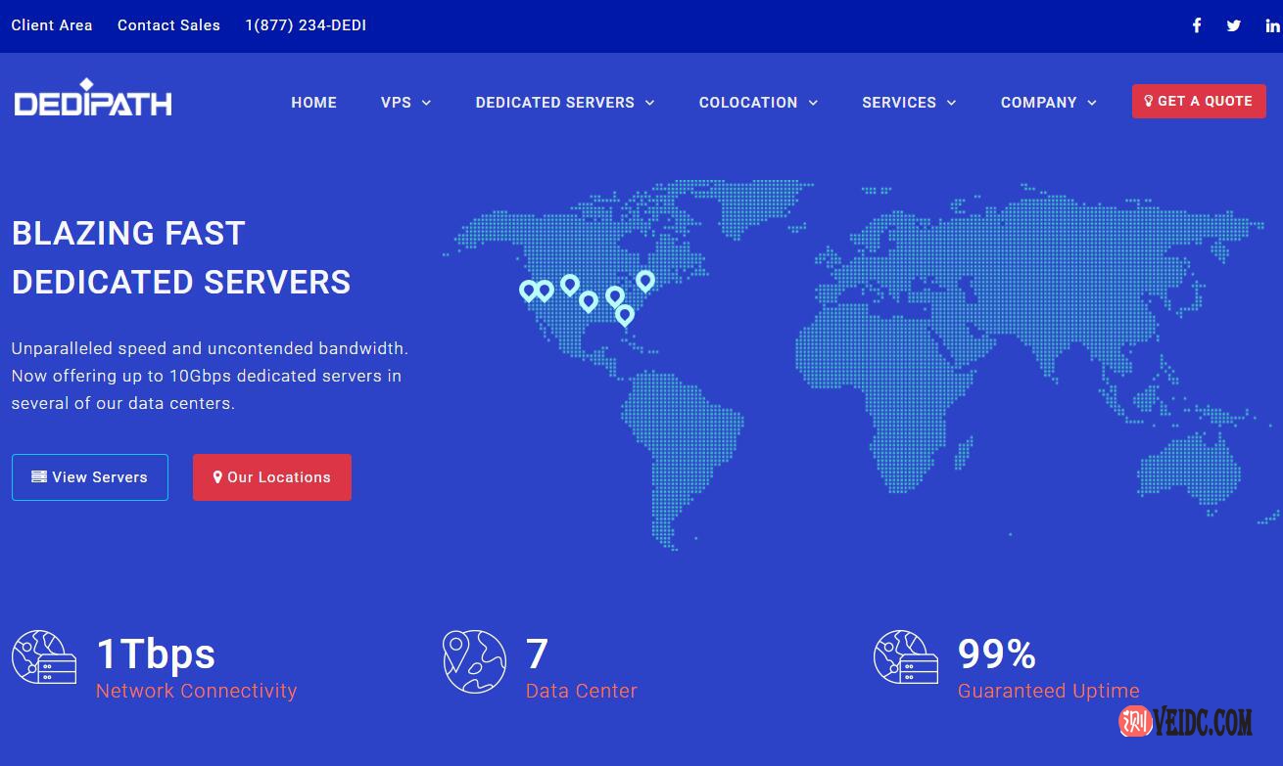Click the data center globe pin icon
The image size is (1283, 766).
click(x=474, y=661)
